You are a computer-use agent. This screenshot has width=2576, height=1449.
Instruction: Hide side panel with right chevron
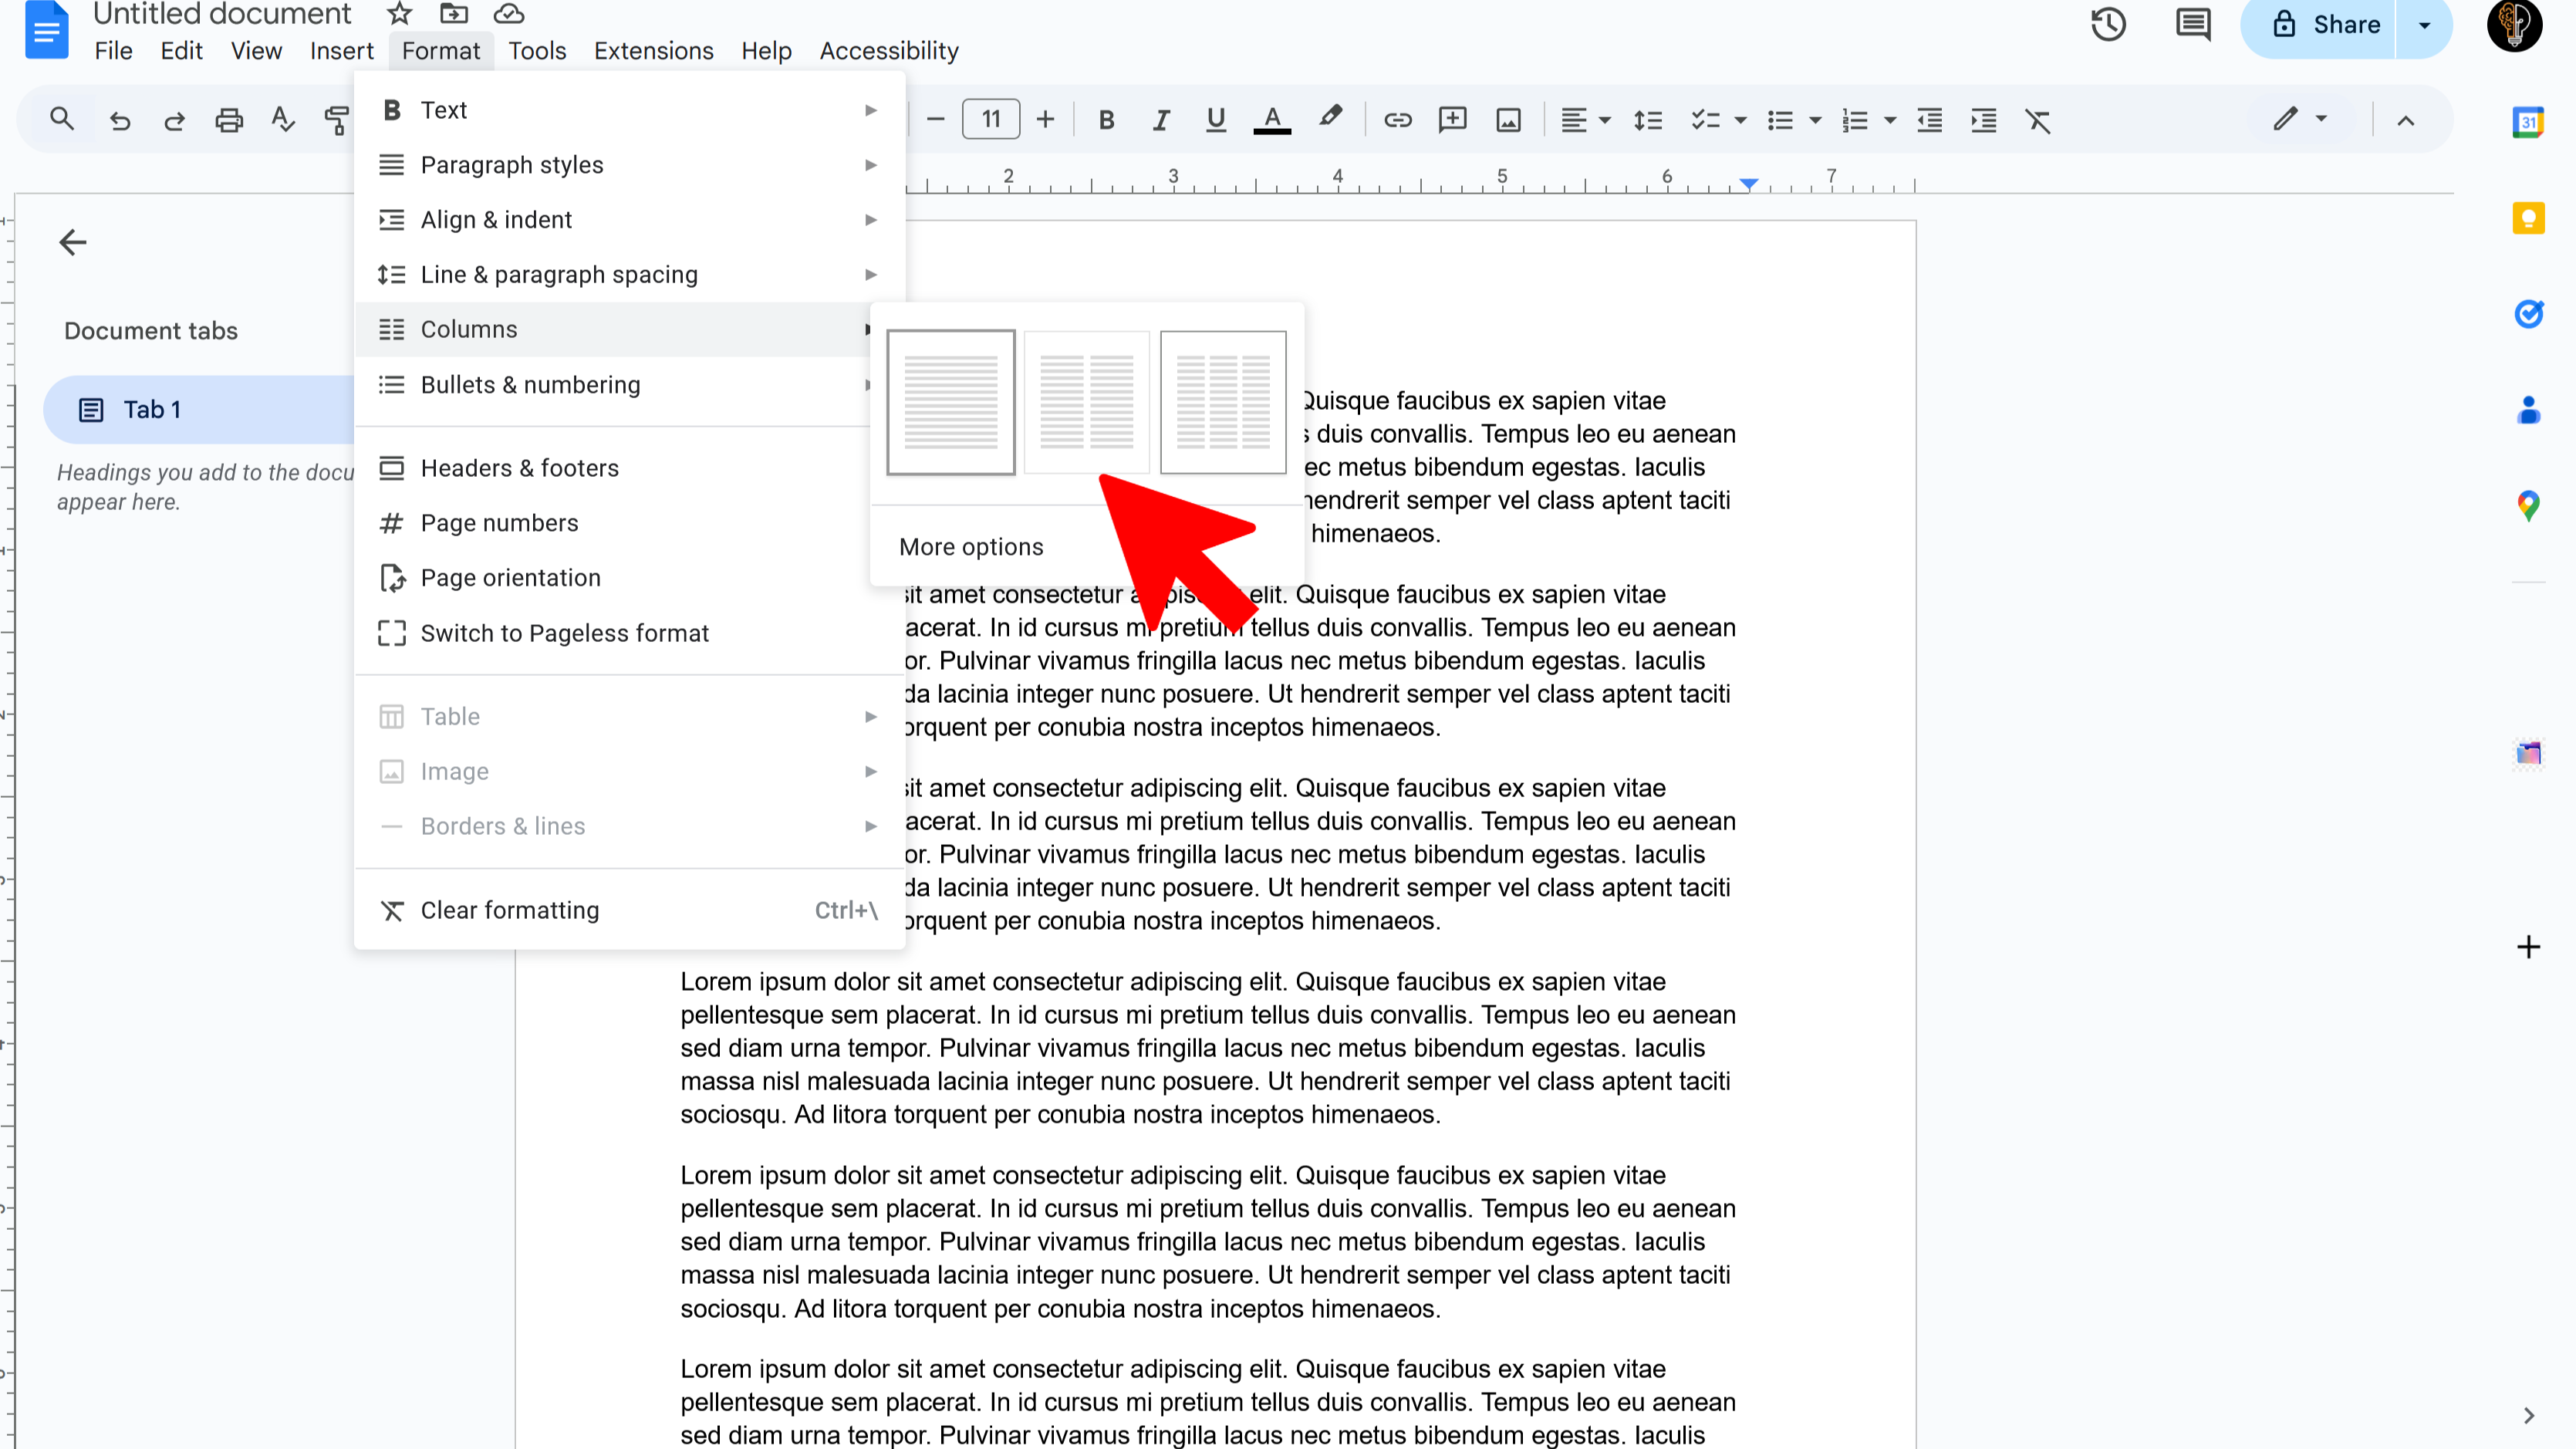coord(2528,1415)
